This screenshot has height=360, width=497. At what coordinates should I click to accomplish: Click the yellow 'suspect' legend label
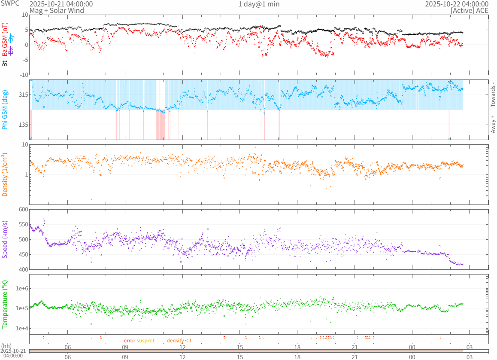coord(145,341)
